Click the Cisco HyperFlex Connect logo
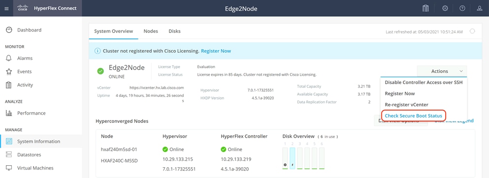The image size is (489, 178). click(47, 8)
